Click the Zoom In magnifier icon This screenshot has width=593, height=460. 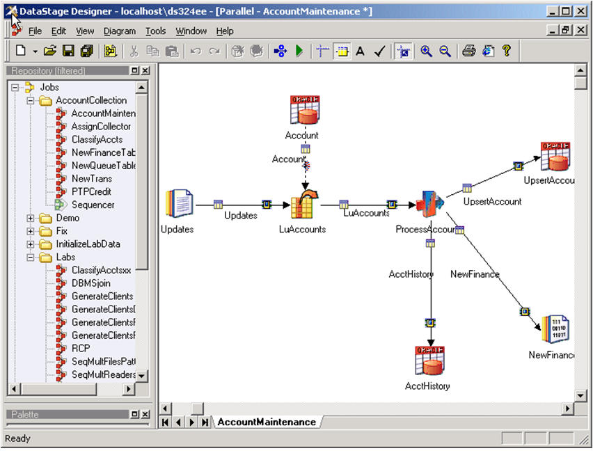click(426, 51)
